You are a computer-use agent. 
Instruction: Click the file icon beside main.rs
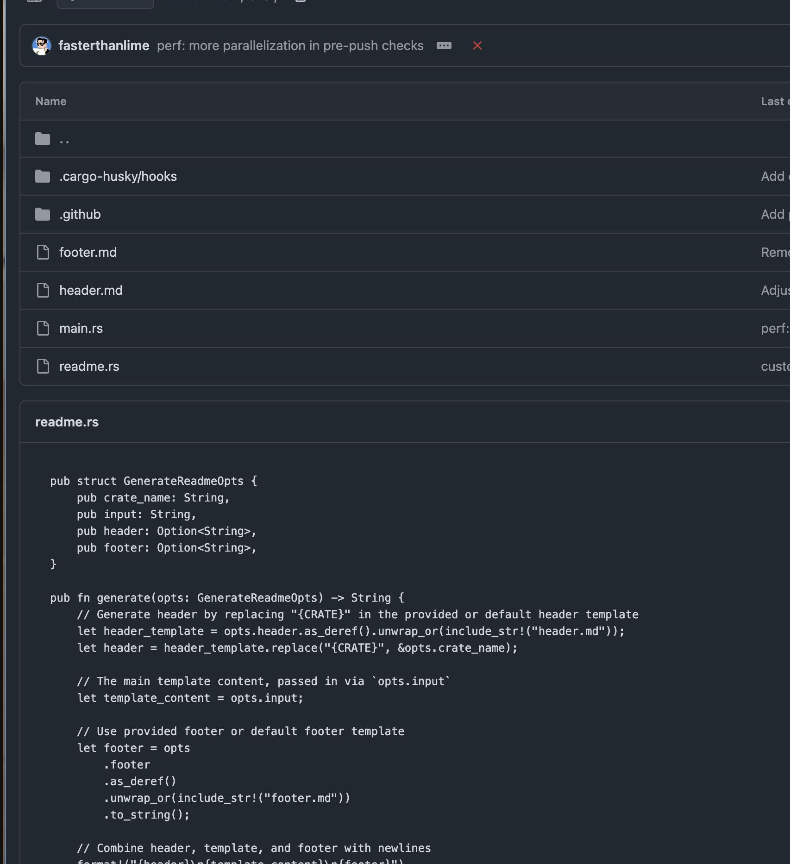point(43,329)
